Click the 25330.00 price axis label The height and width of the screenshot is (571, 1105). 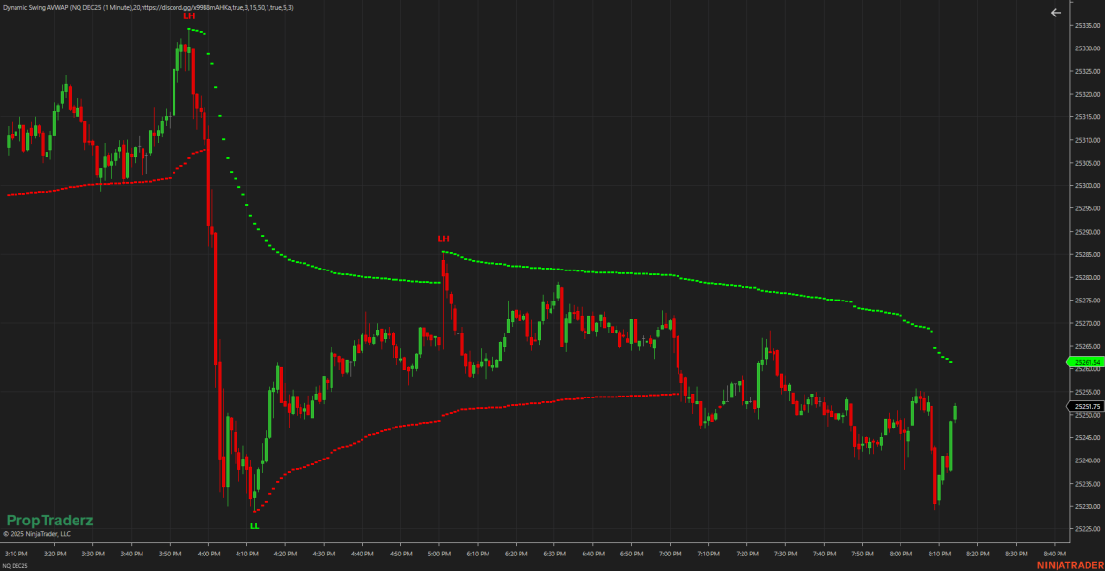pos(1088,48)
